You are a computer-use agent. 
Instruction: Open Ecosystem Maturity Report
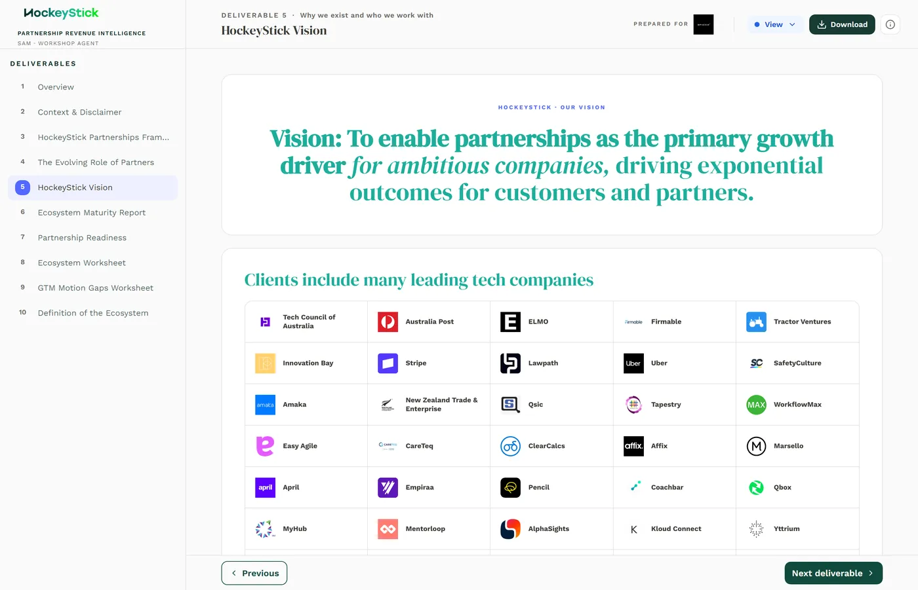[92, 213]
